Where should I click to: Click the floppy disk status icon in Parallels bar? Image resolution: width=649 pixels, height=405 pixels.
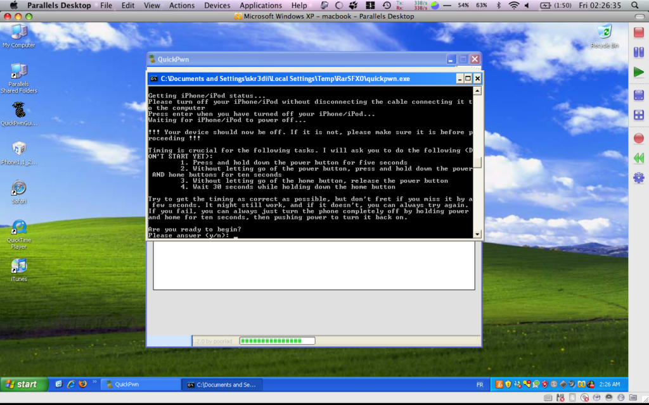[x=560, y=398]
